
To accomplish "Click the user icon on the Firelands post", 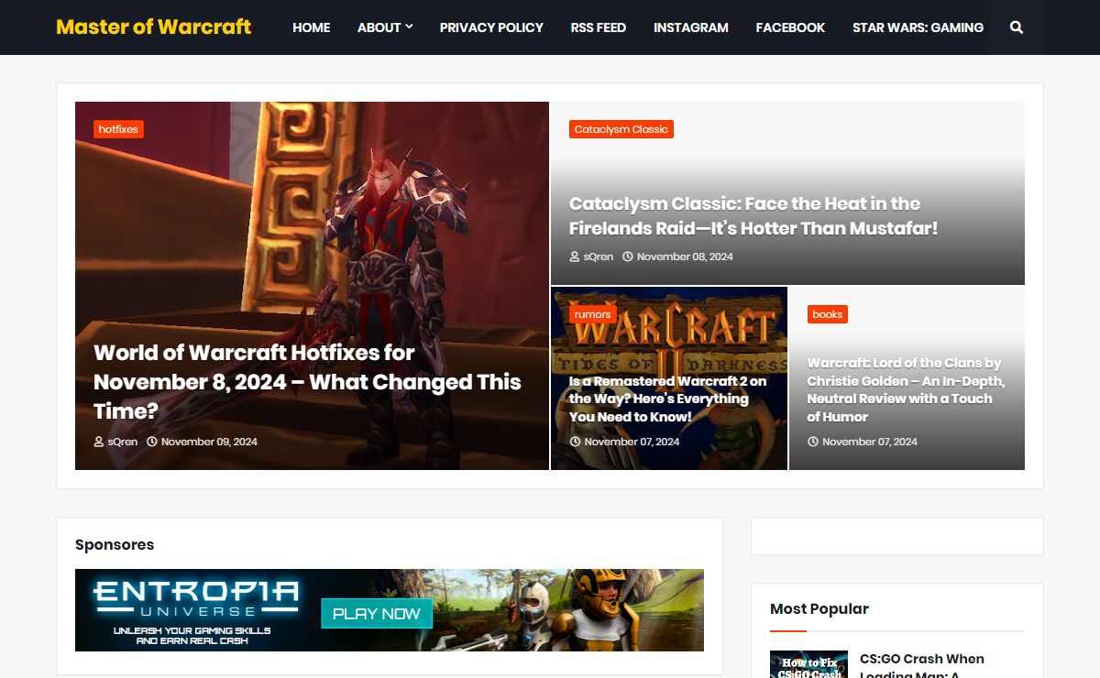I will (x=575, y=257).
